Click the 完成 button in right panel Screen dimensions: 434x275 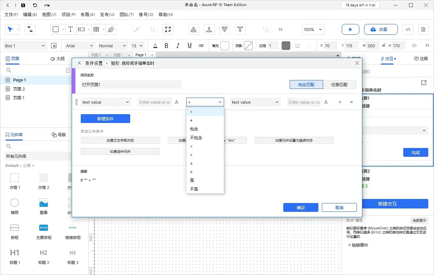pos(415,152)
